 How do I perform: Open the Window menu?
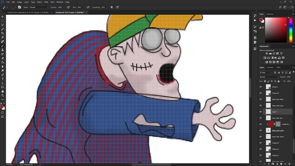pyautogui.click(x=60, y=2)
